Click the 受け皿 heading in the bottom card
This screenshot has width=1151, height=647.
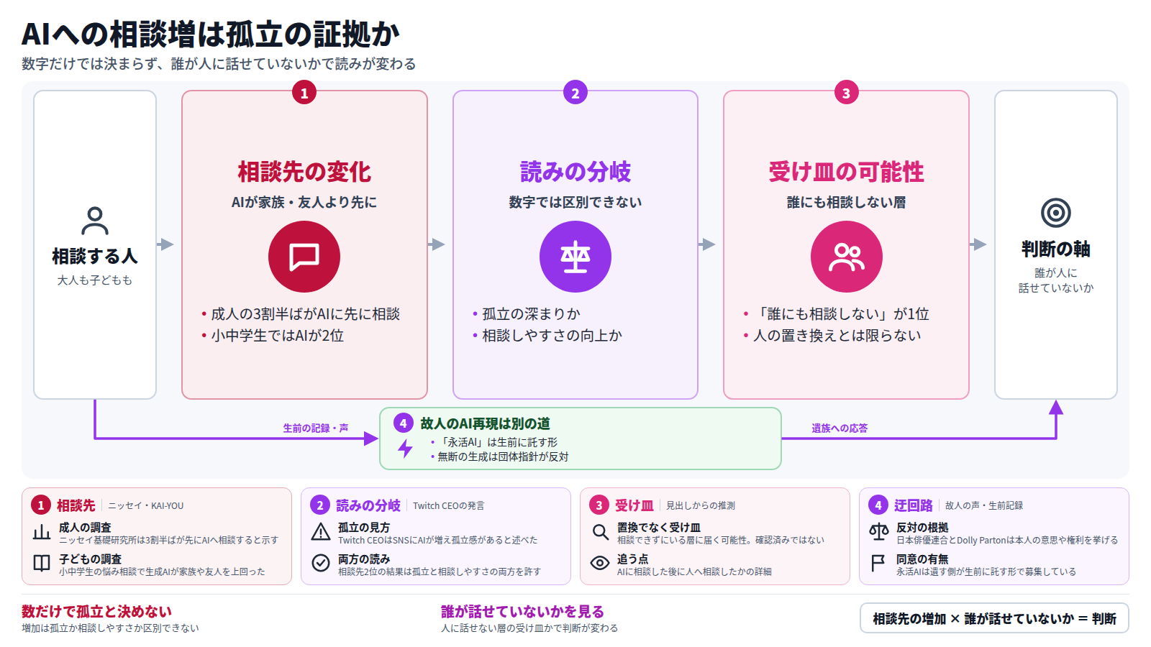click(x=634, y=505)
